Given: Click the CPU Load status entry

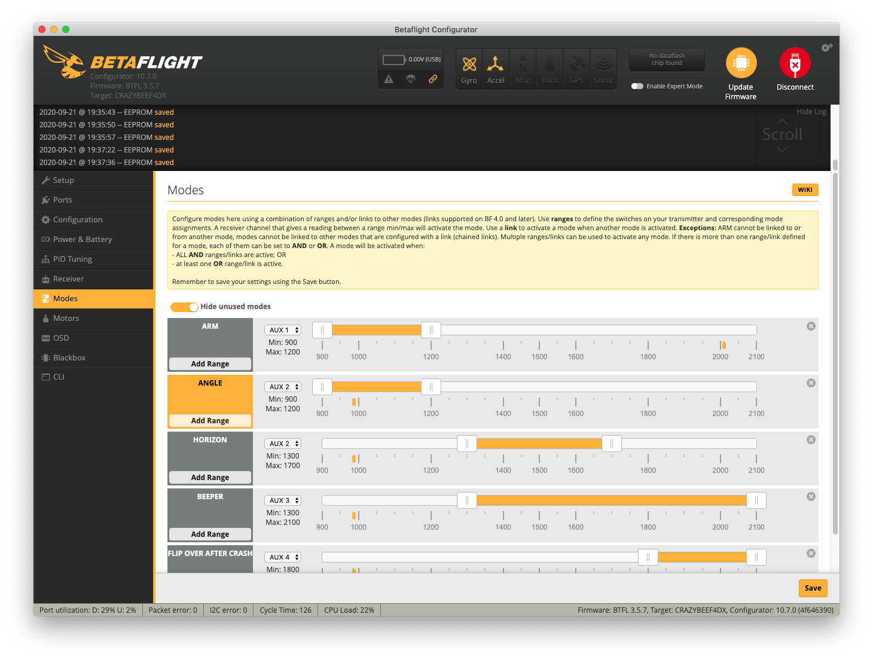Looking at the screenshot, I should pos(349,610).
